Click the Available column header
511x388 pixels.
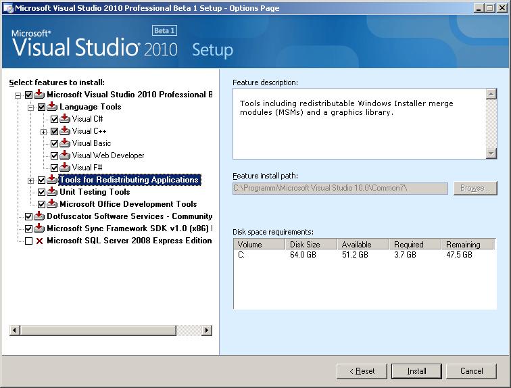(x=364, y=244)
